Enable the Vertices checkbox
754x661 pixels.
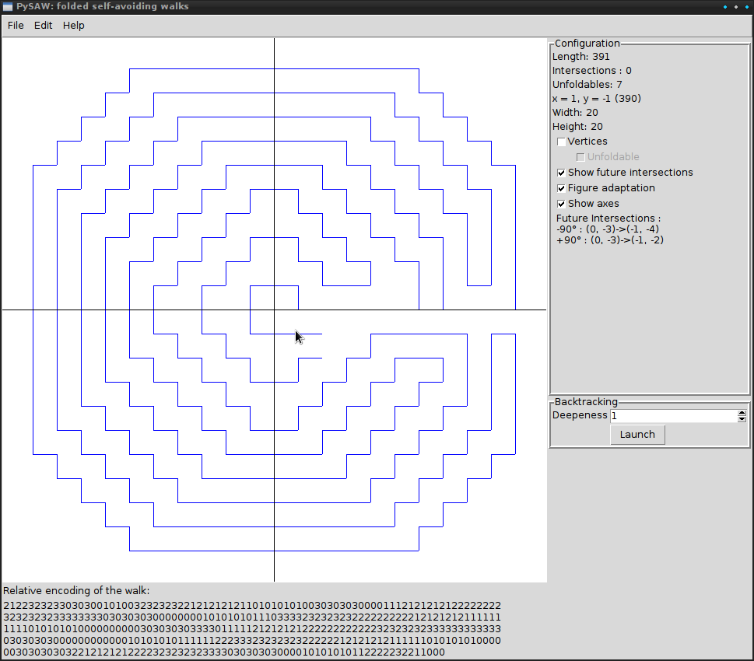pos(562,142)
